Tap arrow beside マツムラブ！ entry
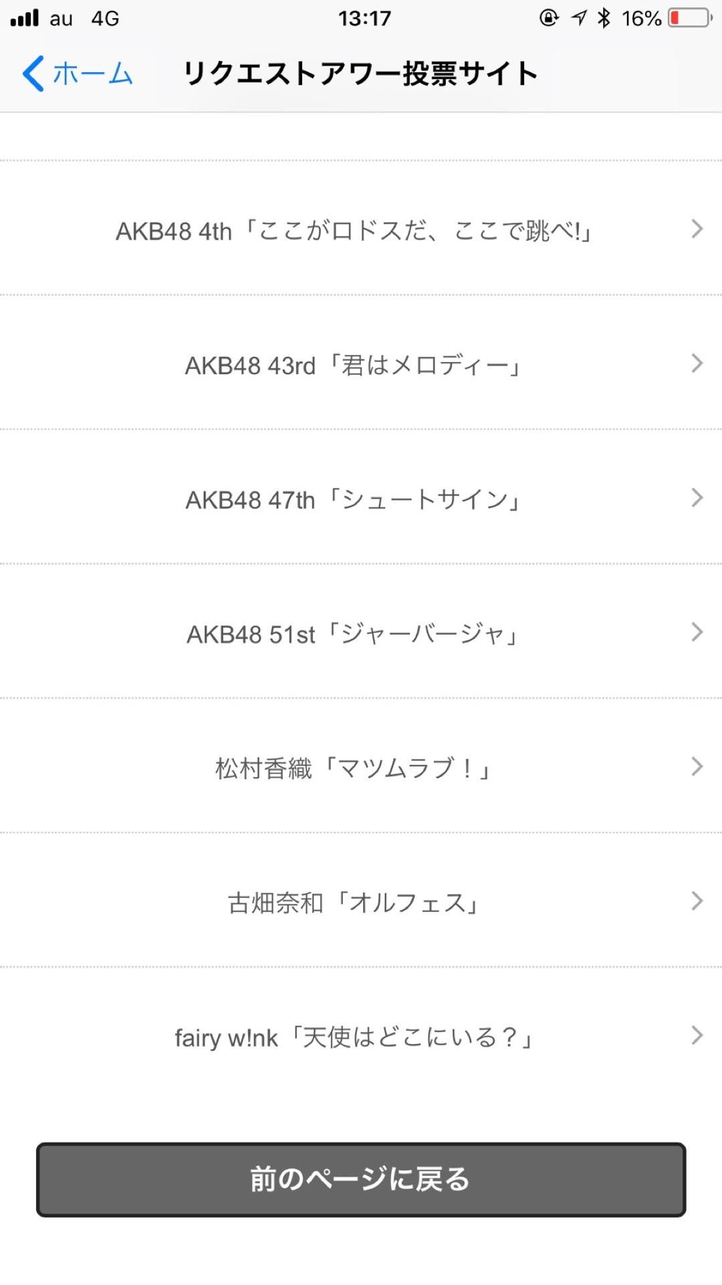 [x=697, y=767]
